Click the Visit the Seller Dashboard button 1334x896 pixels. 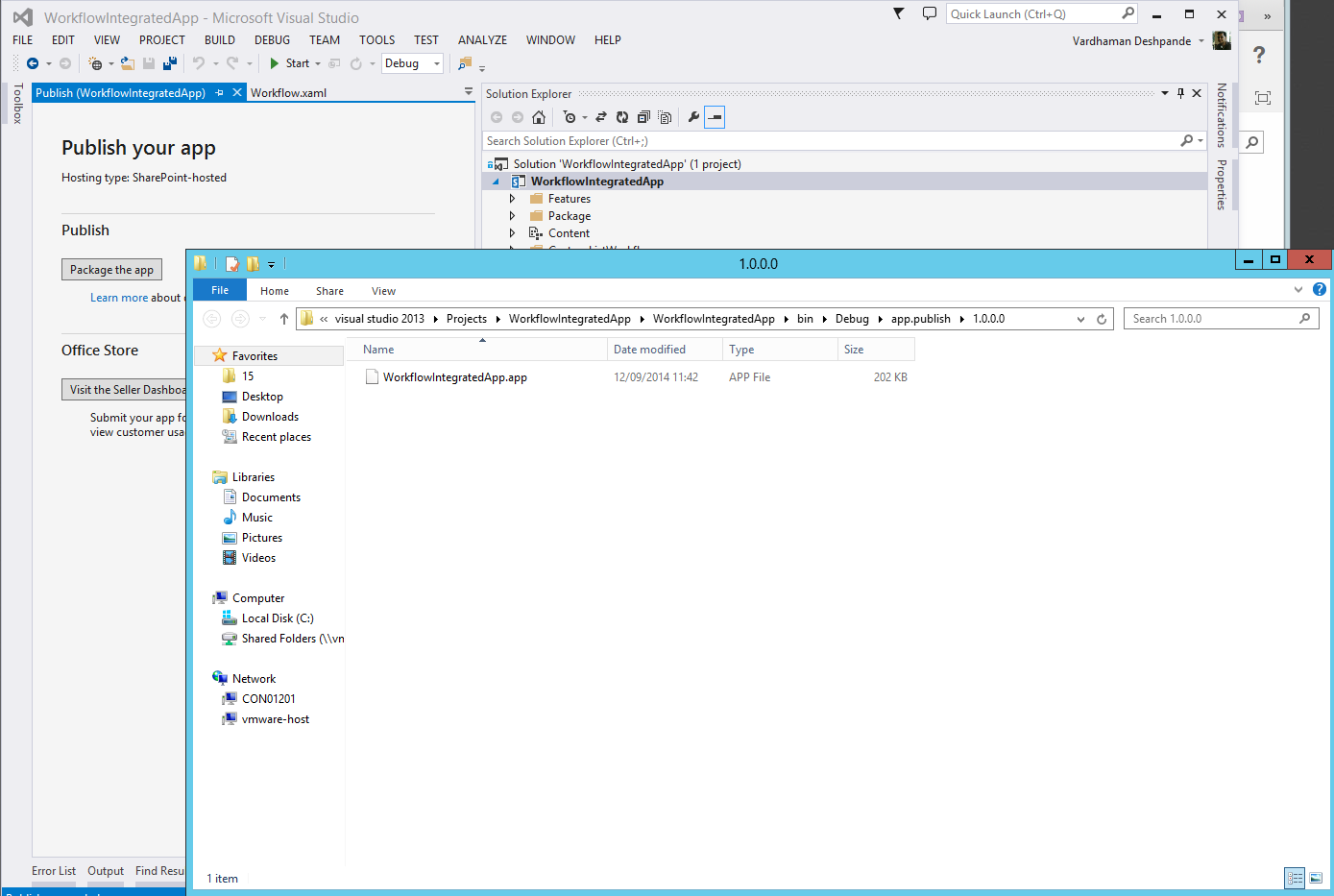124,390
